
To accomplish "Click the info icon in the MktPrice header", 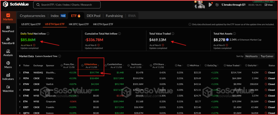I will click(x=188, y=65).
